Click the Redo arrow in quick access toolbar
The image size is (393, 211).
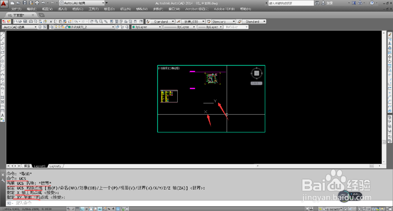point(52,3)
